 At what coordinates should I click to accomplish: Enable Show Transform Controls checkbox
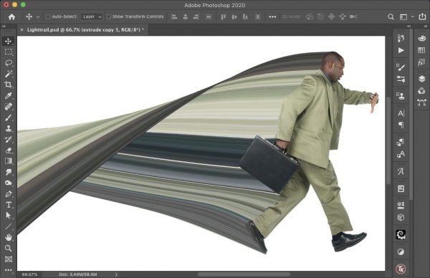click(x=109, y=16)
